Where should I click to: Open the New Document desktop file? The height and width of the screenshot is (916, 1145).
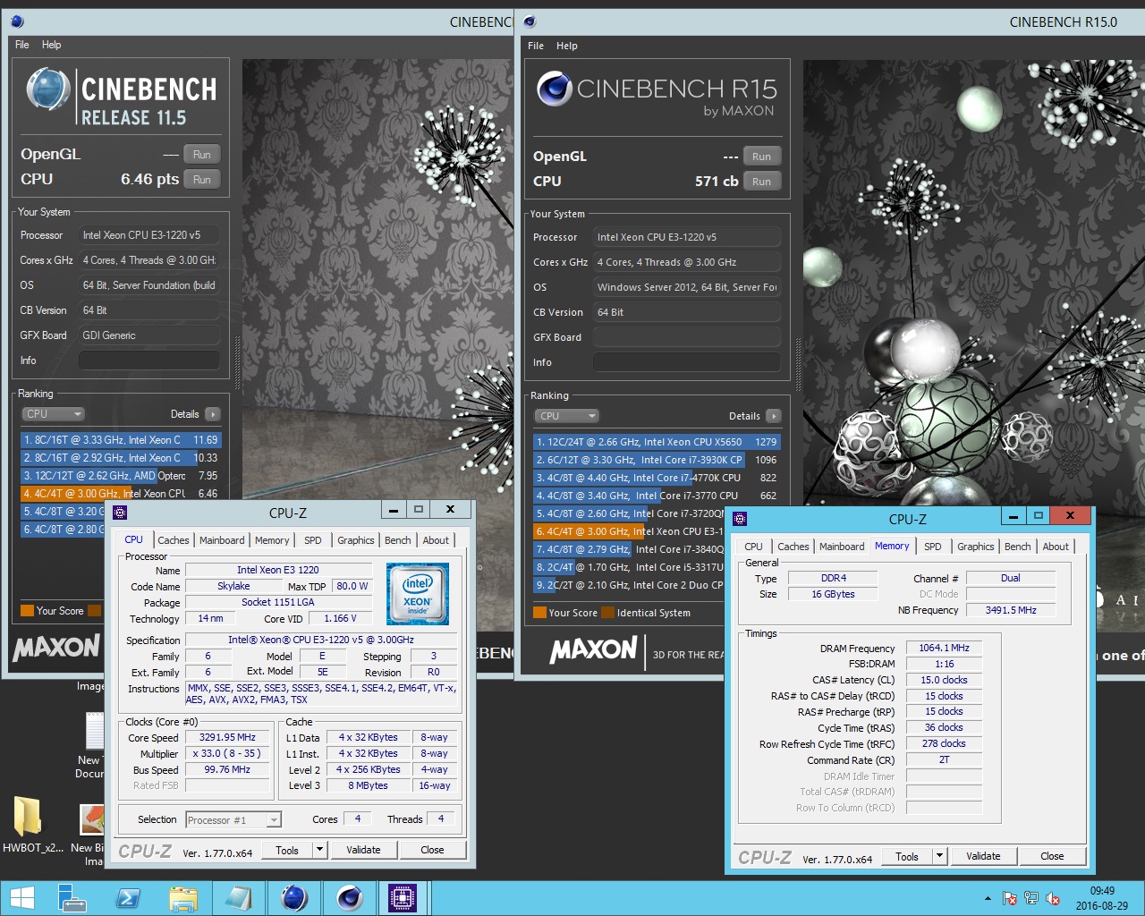(91, 744)
